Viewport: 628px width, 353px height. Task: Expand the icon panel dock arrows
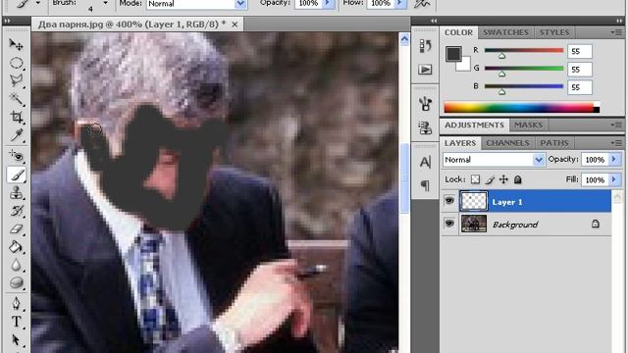click(434, 21)
